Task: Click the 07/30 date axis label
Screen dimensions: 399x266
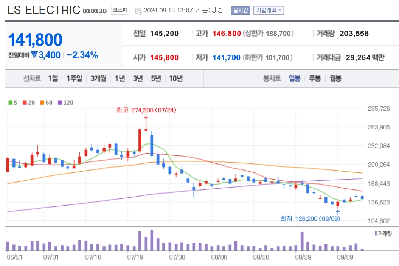Action: [177, 257]
